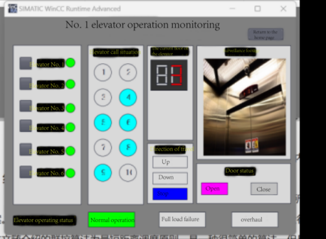Click the Down direction button
The height and width of the screenshot is (239, 326).
pyautogui.click(x=170, y=178)
